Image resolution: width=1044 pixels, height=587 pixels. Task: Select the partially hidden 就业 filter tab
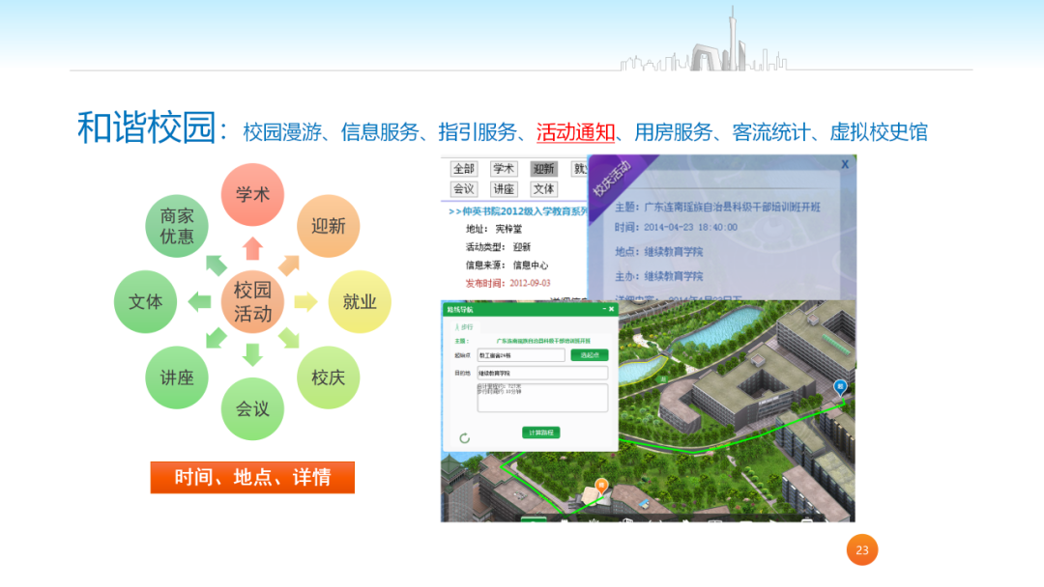point(579,169)
